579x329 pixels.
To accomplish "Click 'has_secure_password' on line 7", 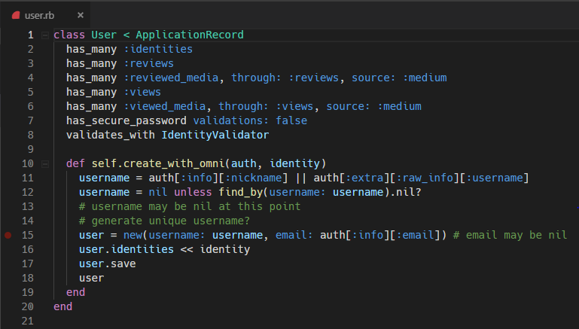I will (126, 120).
